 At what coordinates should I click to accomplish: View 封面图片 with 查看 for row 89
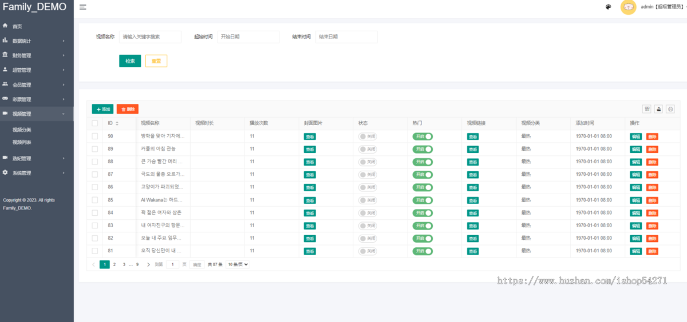coord(310,149)
